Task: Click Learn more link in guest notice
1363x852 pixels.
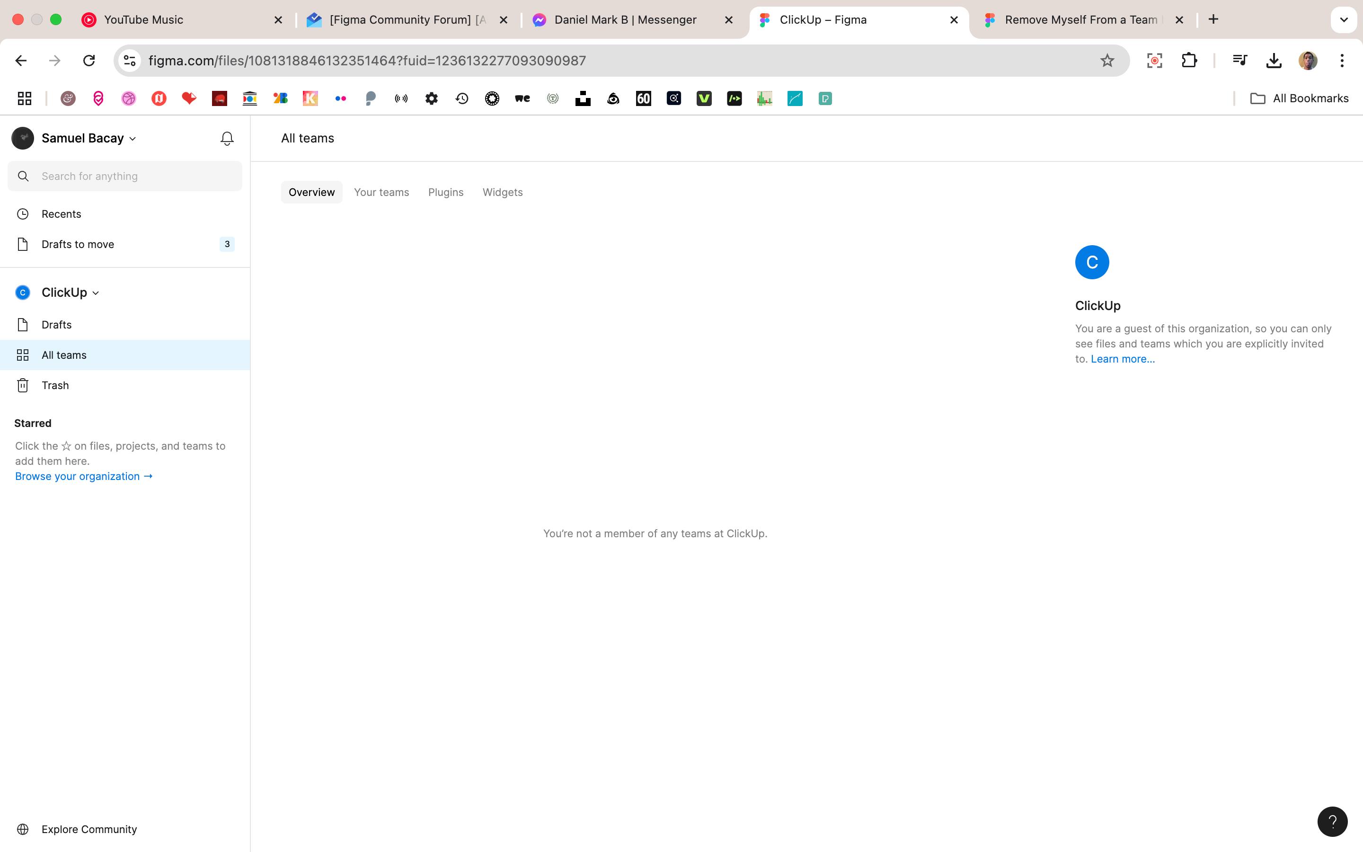Action: [1122, 358]
